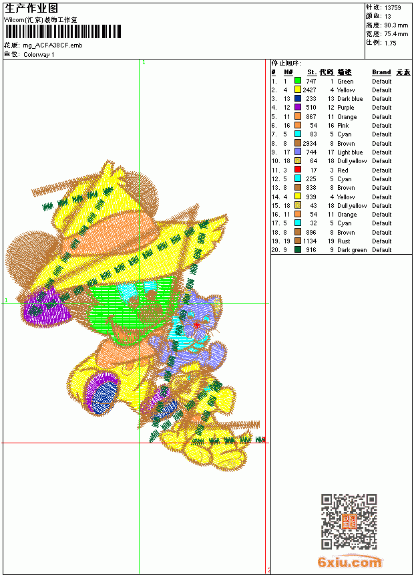414x575 pixels.
Task: Click the first Dull yellow swatch in row 10
Action: click(298, 160)
